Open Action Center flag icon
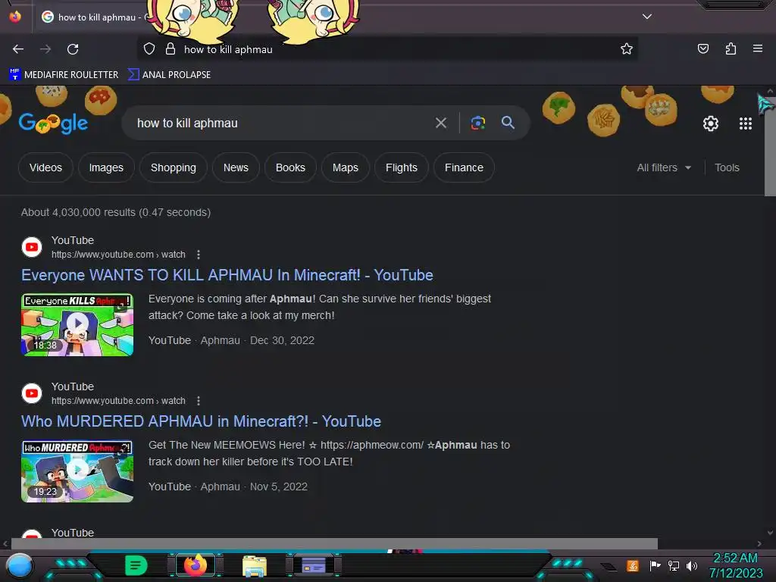The width and height of the screenshot is (776, 582). (655, 565)
